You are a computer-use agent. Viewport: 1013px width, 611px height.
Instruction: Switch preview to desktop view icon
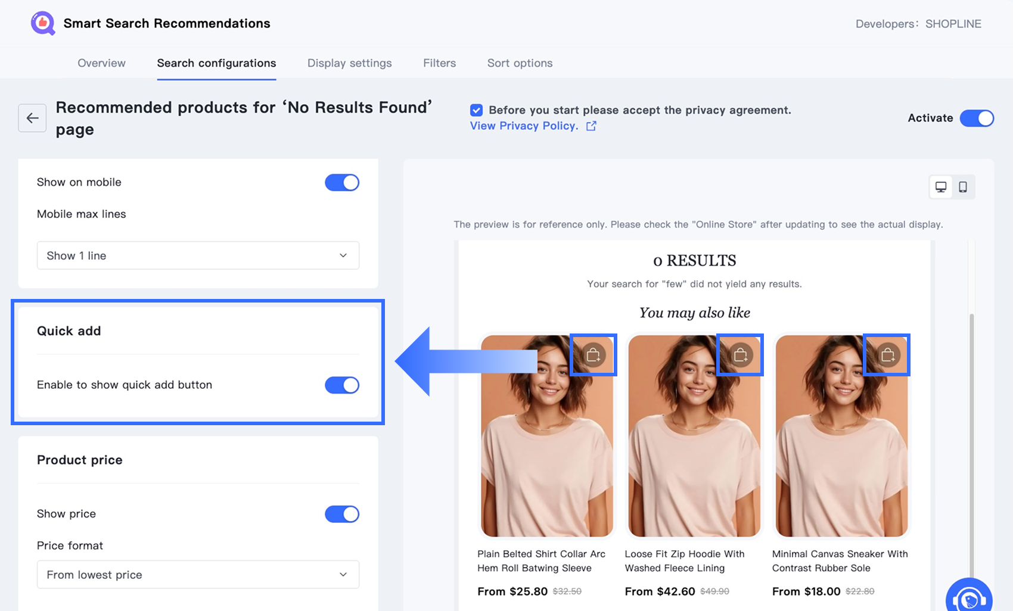pyautogui.click(x=941, y=187)
